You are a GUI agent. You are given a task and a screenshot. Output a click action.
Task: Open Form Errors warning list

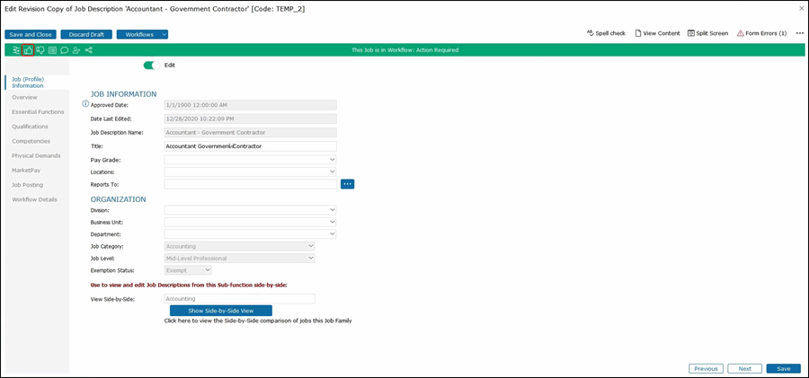tap(761, 33)
